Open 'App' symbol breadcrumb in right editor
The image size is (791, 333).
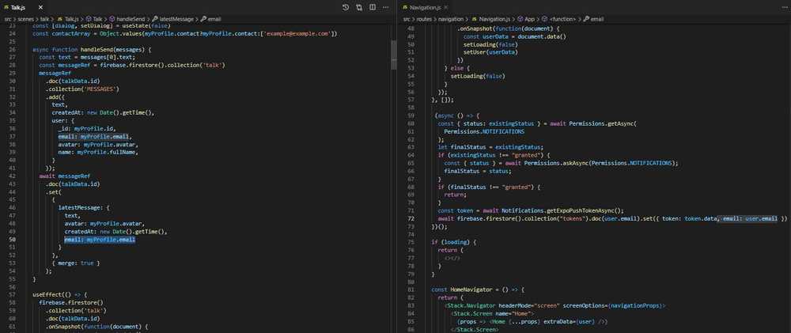(x=526, y=19)
